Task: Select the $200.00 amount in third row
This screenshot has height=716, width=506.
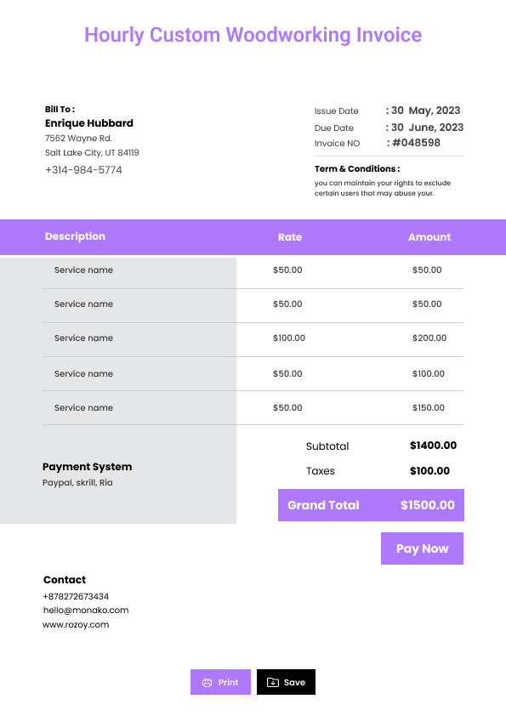Action: point(429,338)
